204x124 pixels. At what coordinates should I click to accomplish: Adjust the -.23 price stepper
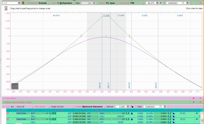click(128, 113)
